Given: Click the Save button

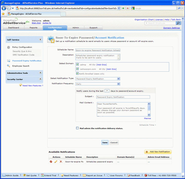Looking at the screenshot, I should (105, 142).
